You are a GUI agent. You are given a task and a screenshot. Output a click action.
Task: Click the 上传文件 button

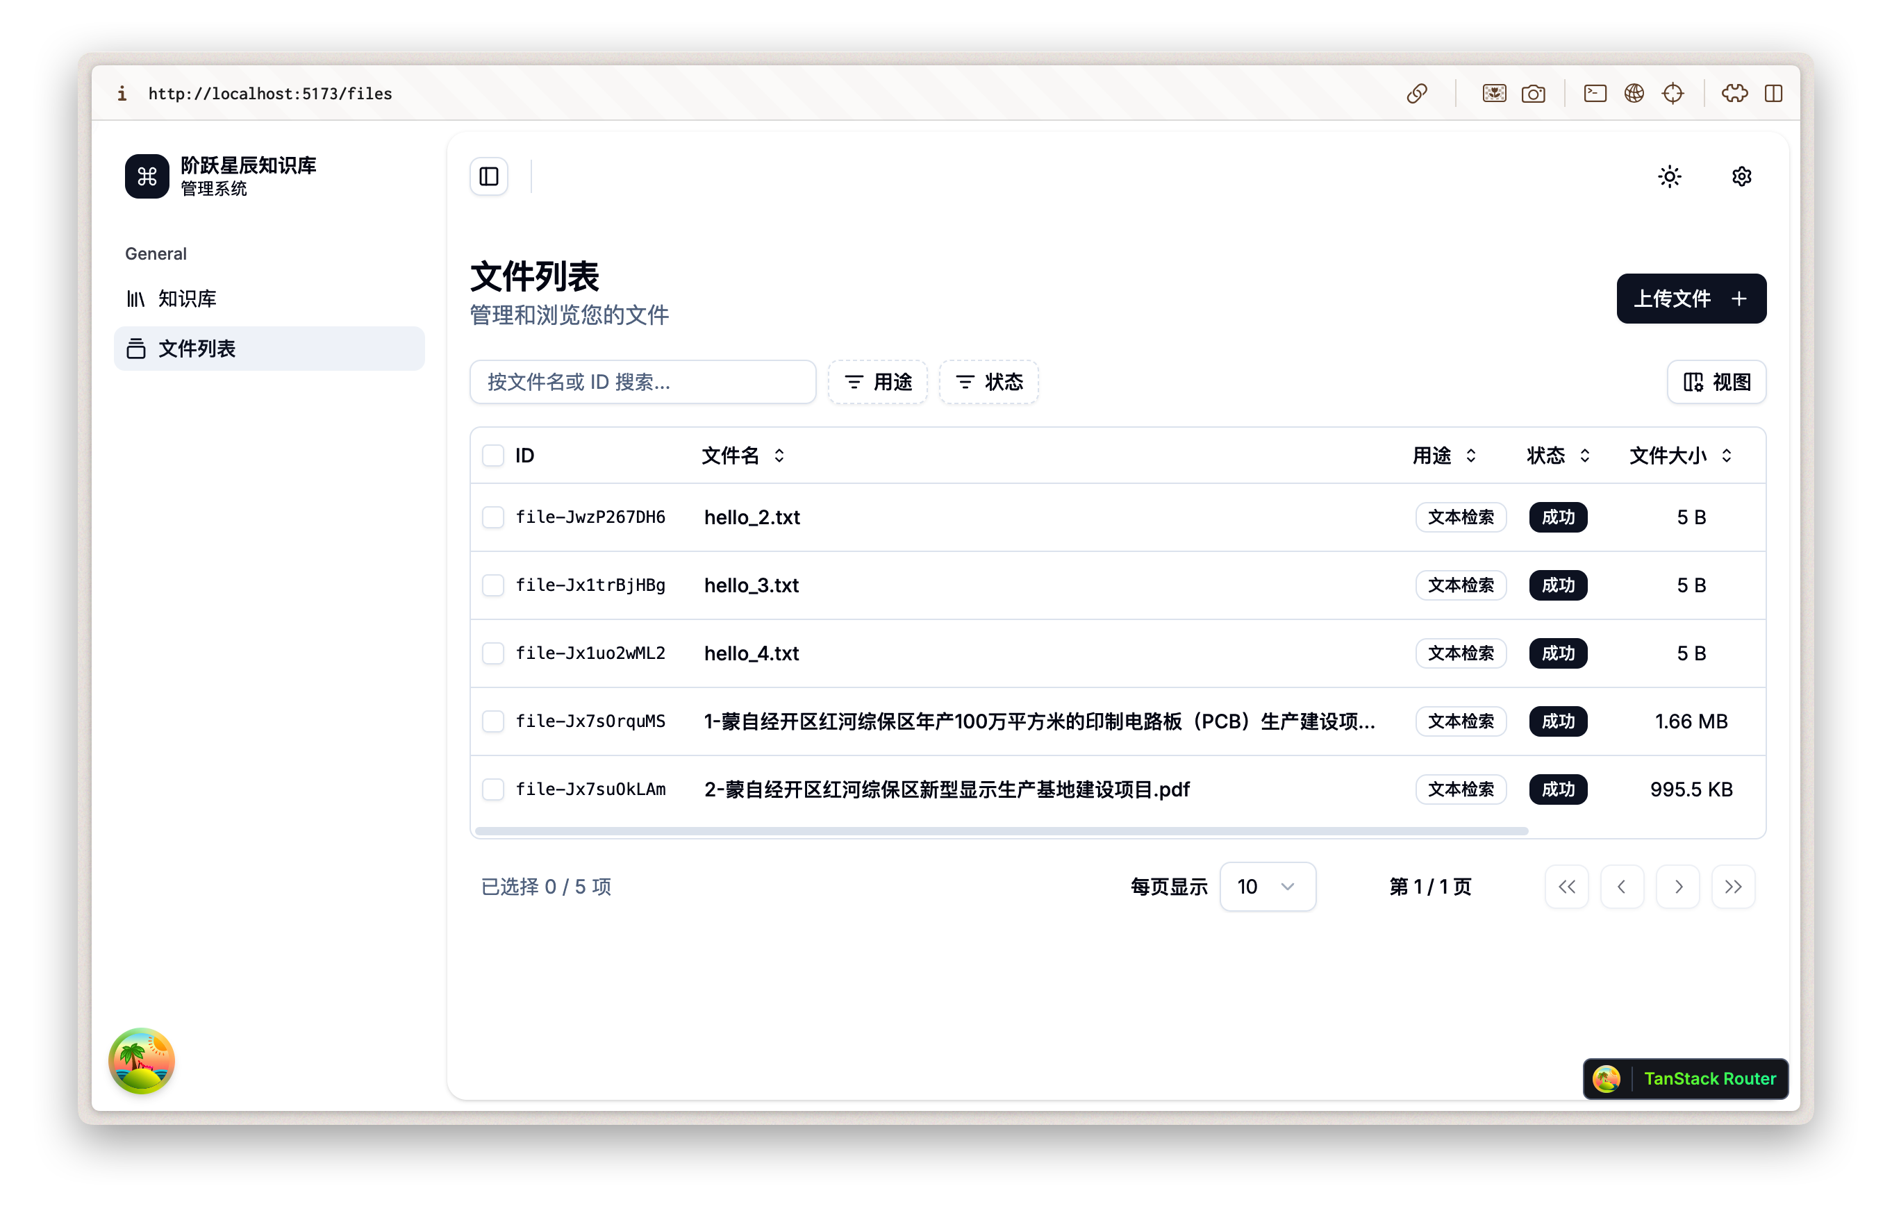[1691, 299]
